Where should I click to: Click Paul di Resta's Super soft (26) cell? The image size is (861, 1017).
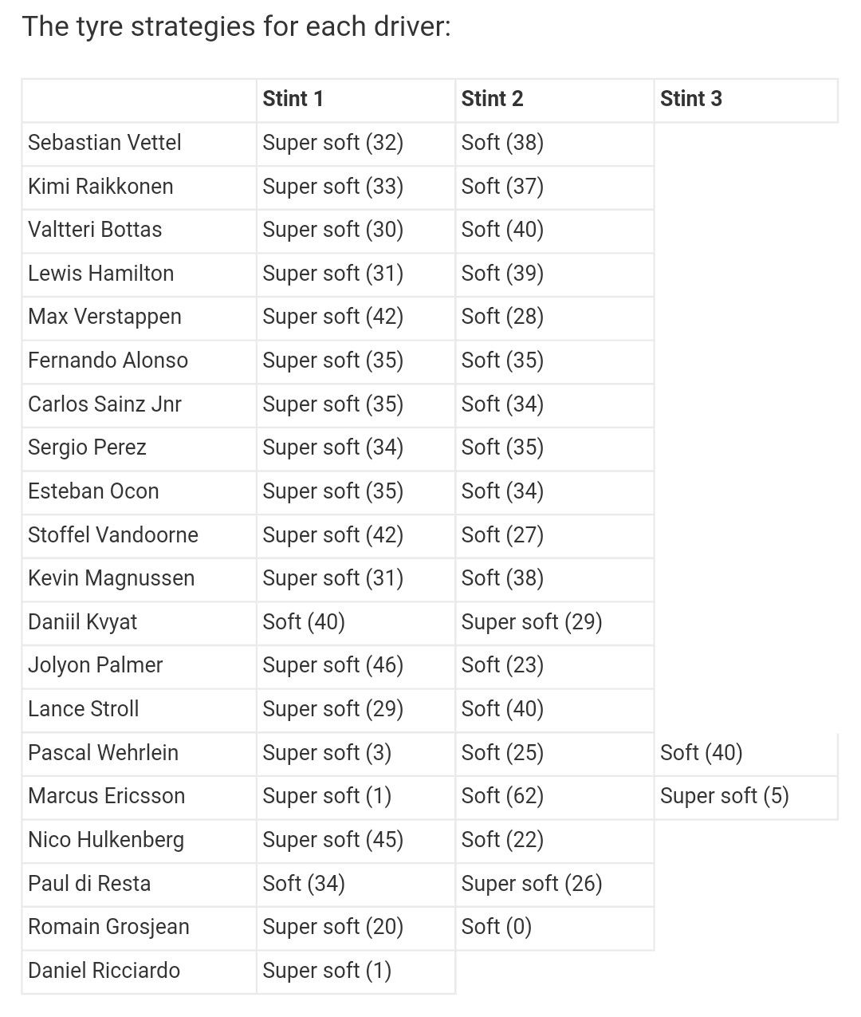tap(554, 885)
